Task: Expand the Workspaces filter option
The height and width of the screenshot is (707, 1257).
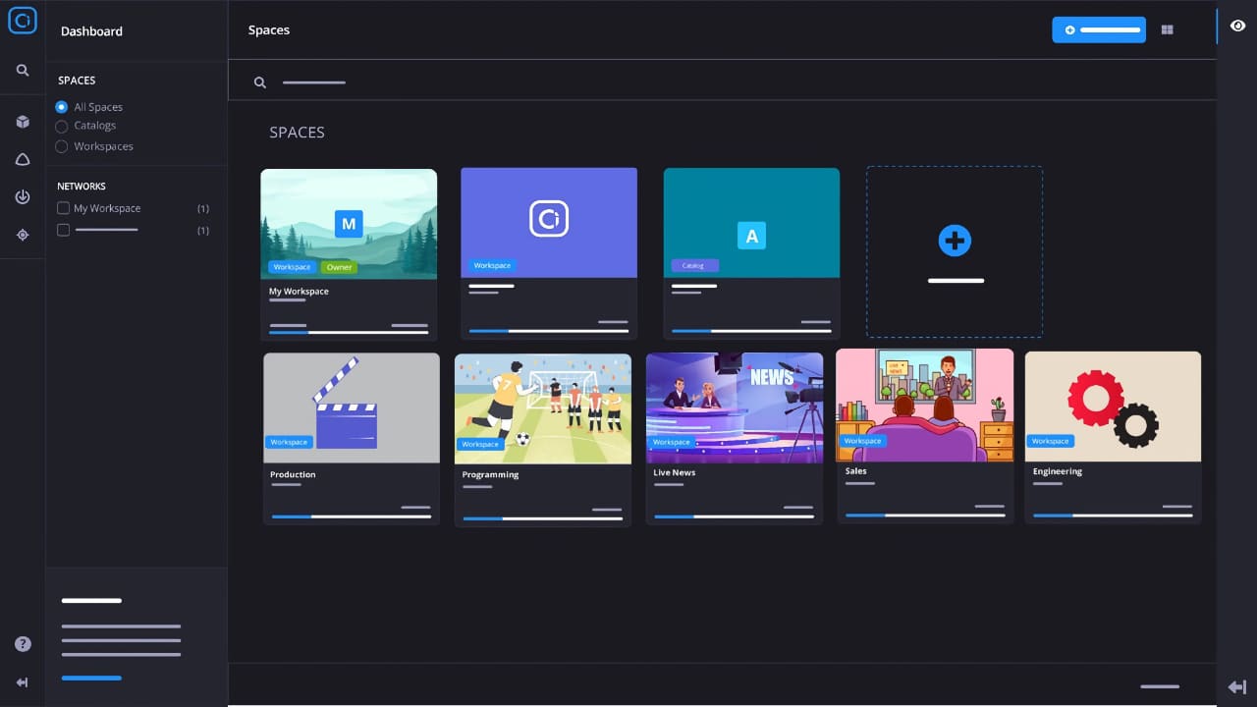Action: 62,145
